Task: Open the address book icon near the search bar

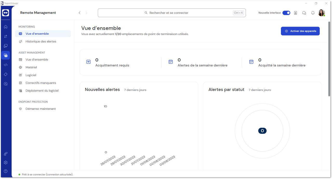Action: pyautogui.click(x=295, y=13)
